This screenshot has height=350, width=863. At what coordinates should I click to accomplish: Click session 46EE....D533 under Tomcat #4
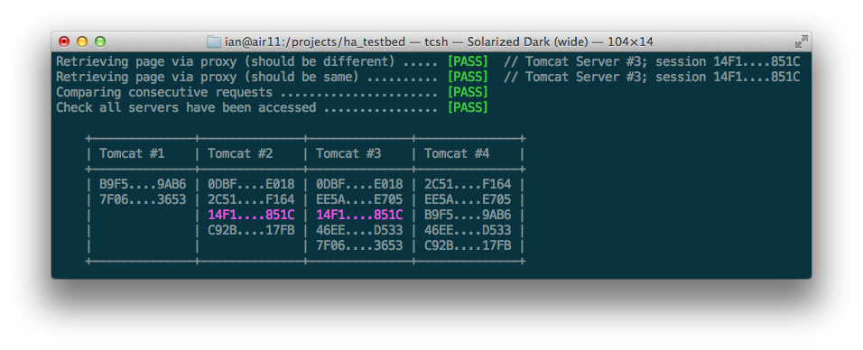[468, 230]
